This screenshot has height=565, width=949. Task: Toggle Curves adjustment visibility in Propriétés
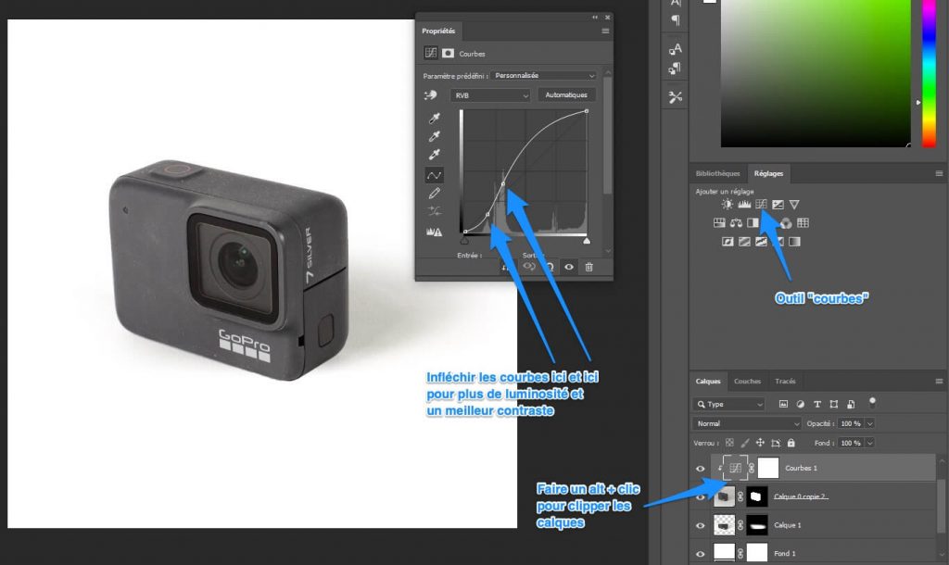[x=569, y=267]
